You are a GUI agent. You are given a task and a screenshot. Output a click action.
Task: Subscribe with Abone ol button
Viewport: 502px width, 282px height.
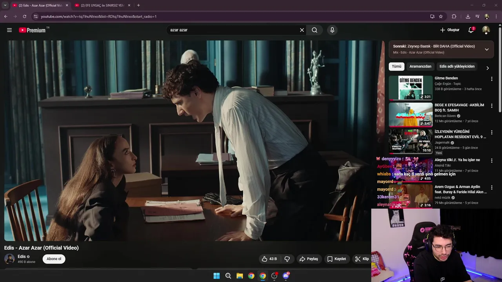pos(54,259)
